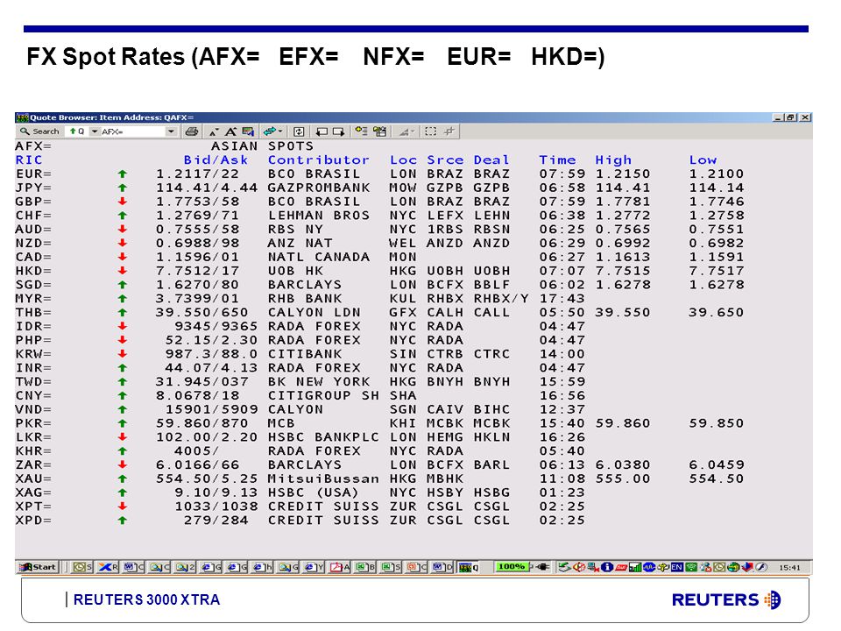Click the dashed selection rectangle icon
Image resolution: width=841 pixels, height=631 pixels.
430,131
